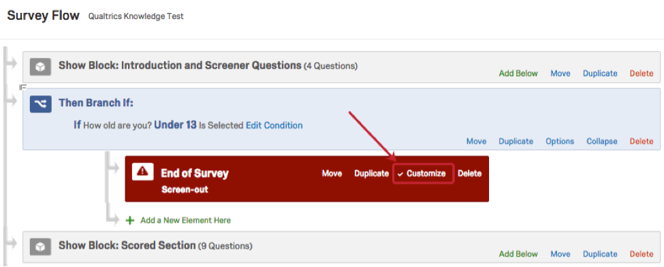664x267 pixels.
Task: Click Add a New Element Here
Action: (185, 221)
